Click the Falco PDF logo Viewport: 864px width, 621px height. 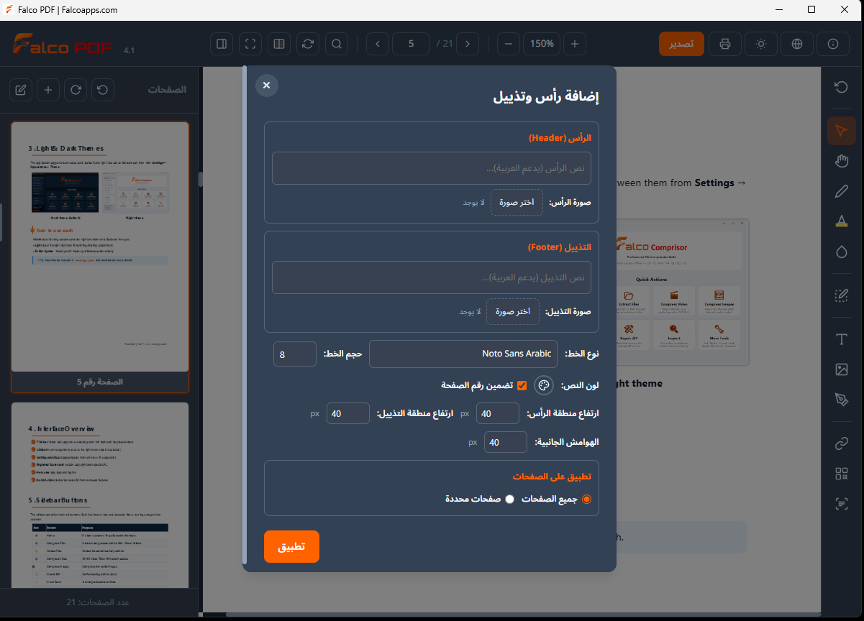63,45
